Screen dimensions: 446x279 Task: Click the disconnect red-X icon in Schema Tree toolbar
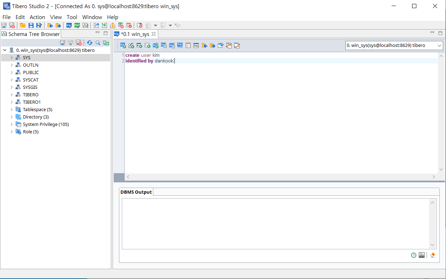tap(79, 43)
